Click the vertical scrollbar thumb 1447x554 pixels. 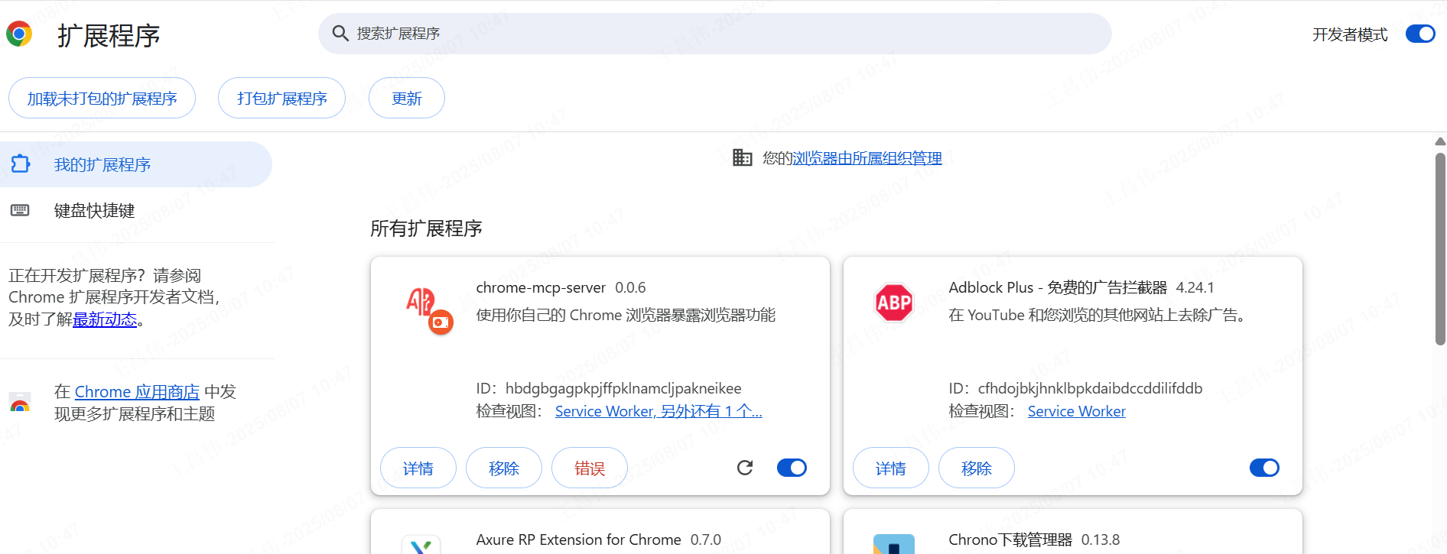(x=1440, y=249)
